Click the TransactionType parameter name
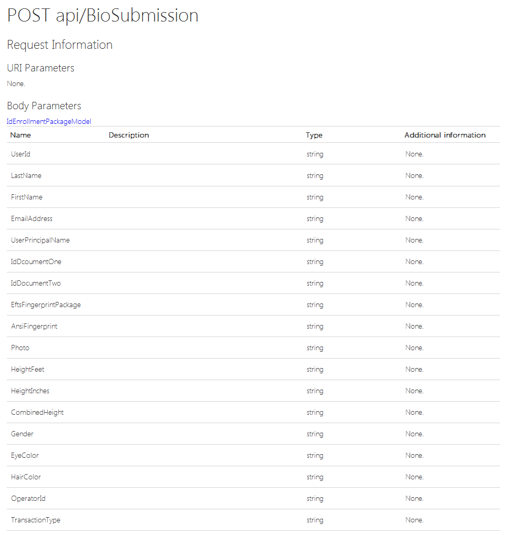The width and height of the screenshot is (505, 535). tap(36, 520)
